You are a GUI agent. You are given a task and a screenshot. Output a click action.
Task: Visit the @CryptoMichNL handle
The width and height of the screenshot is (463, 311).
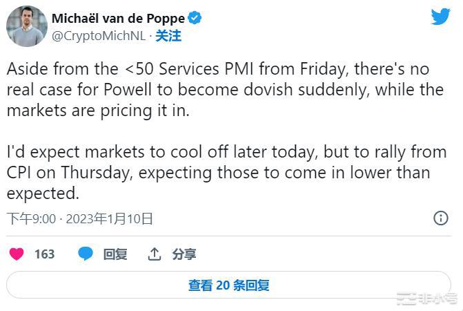tap(99, 36)
